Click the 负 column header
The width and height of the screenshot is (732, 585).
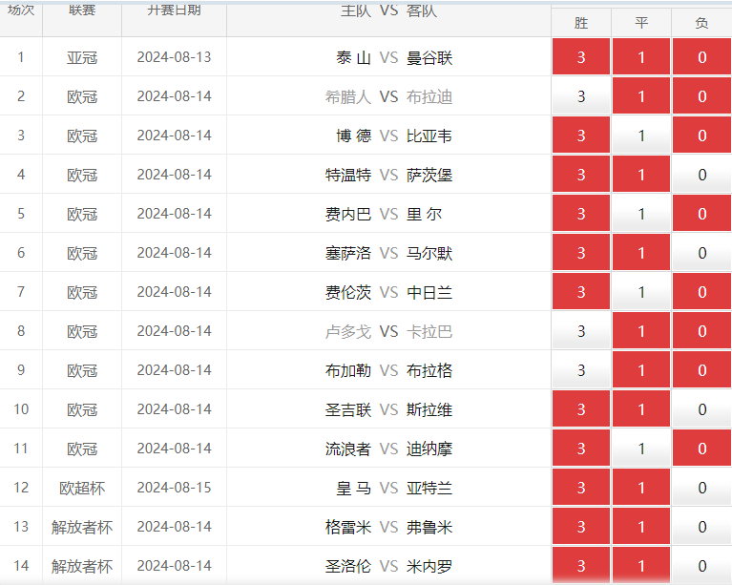(701, 23)
